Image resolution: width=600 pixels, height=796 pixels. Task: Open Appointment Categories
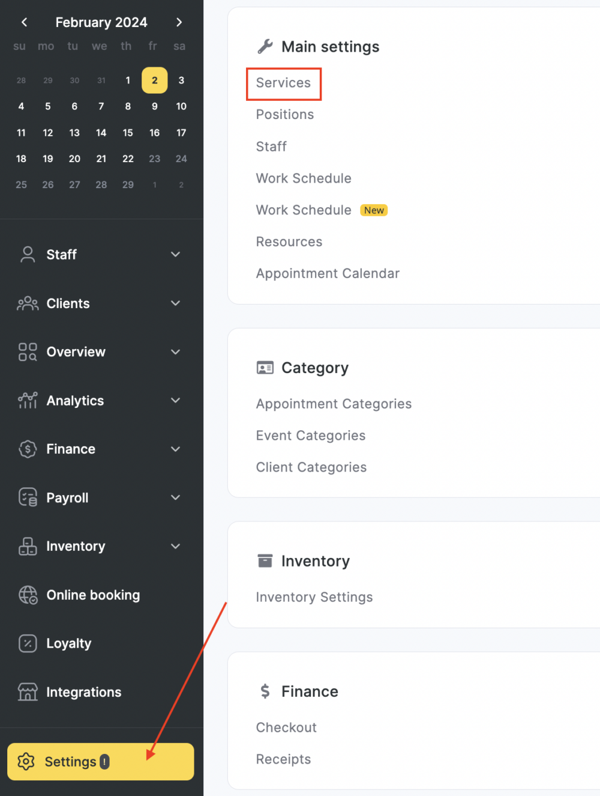tap(334, 404)
